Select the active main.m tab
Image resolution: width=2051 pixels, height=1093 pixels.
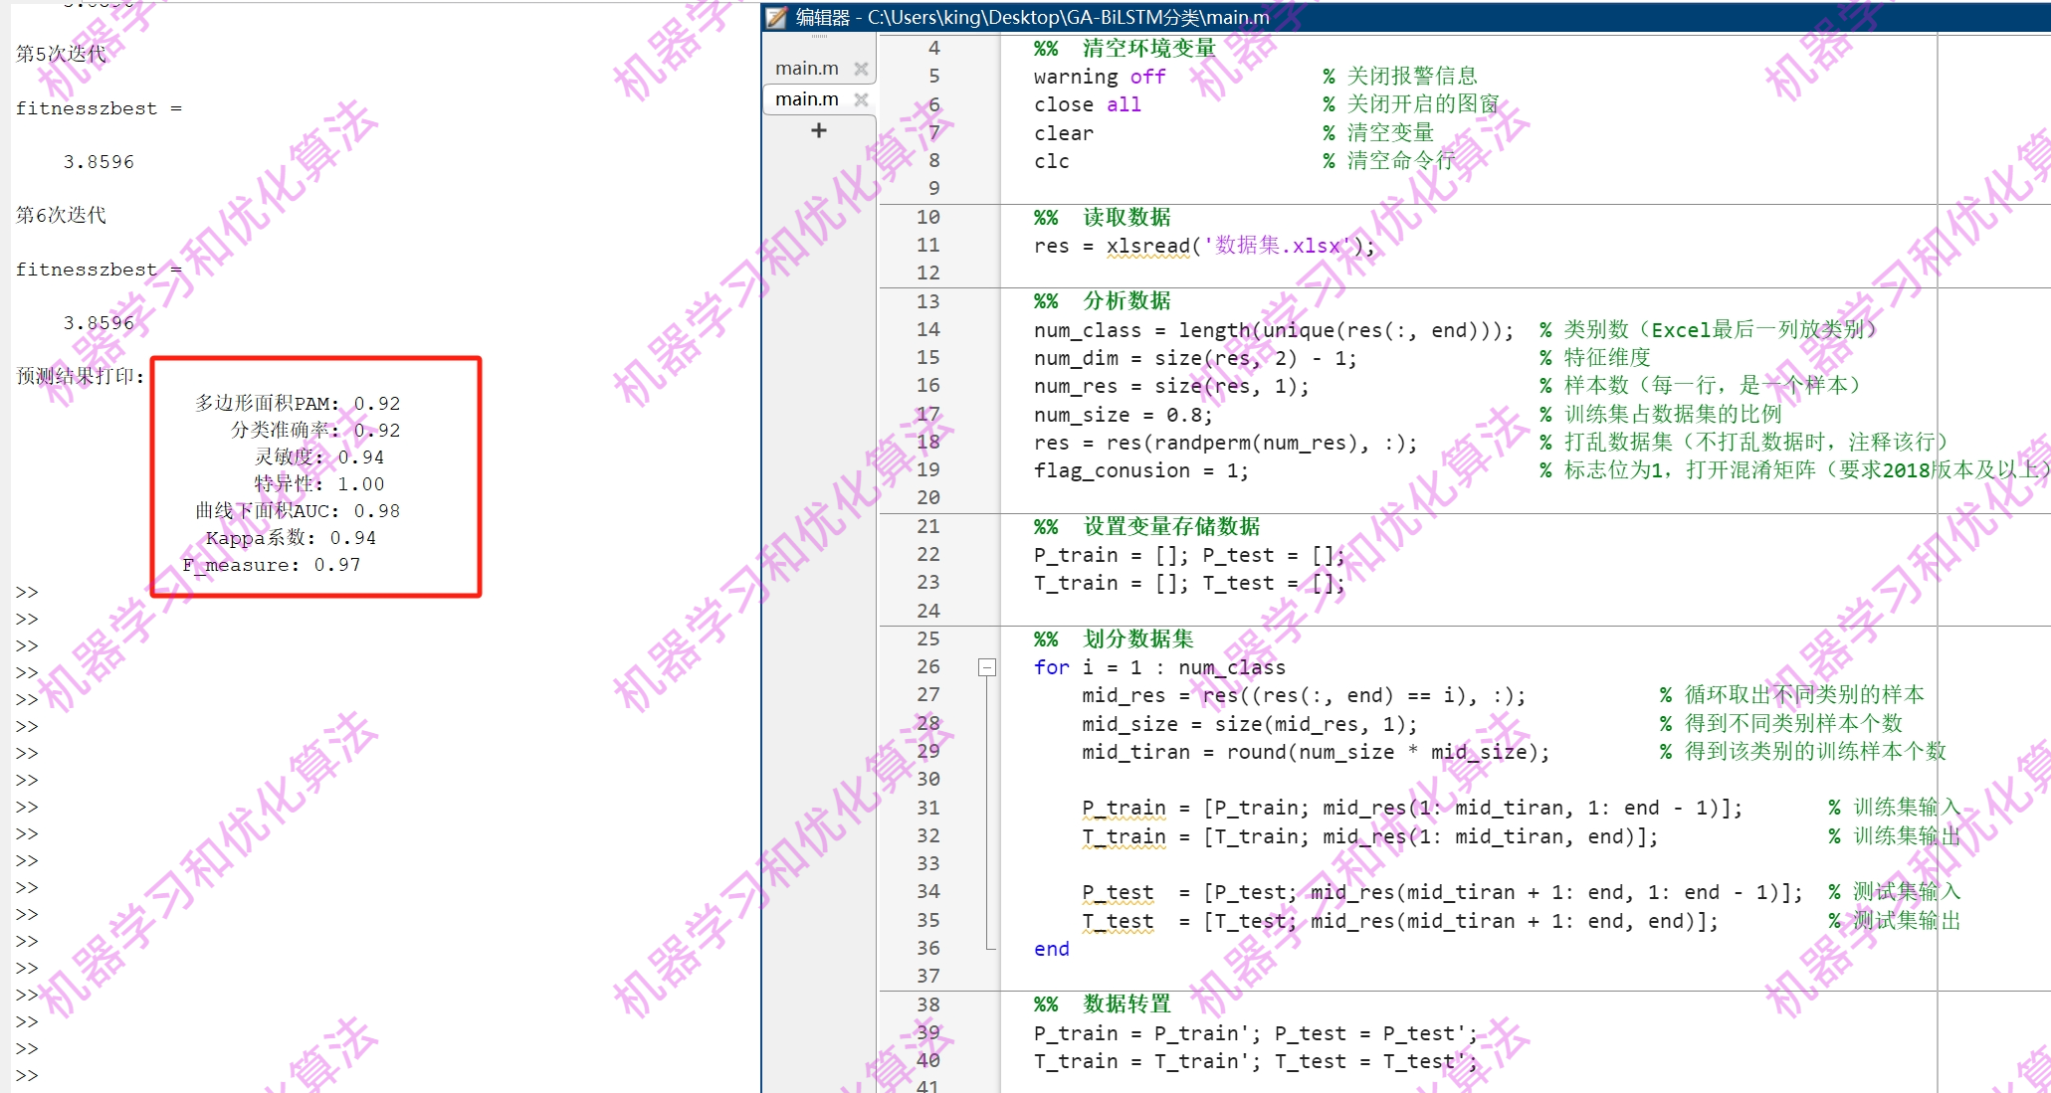pyautogui.click(x=806, y=99)
